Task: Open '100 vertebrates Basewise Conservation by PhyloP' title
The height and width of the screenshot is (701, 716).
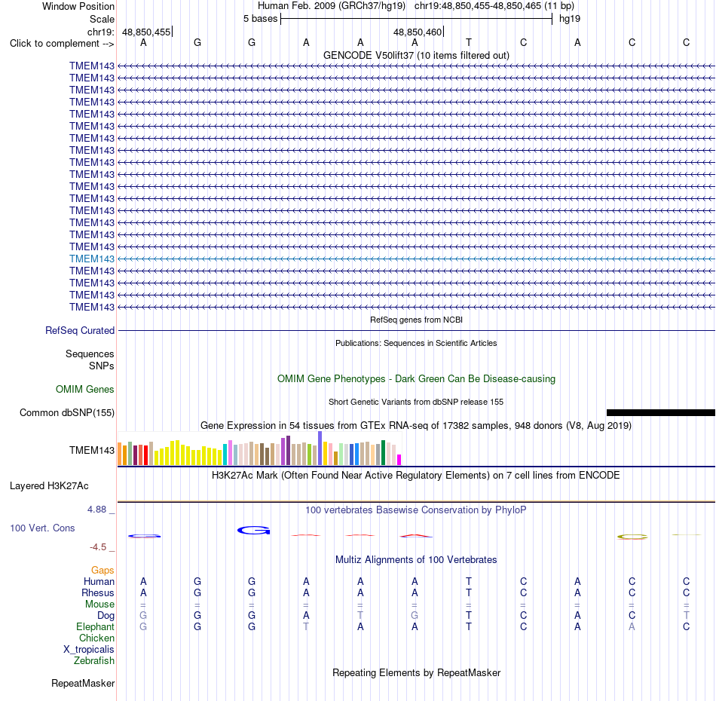Action: pos(416,510)
